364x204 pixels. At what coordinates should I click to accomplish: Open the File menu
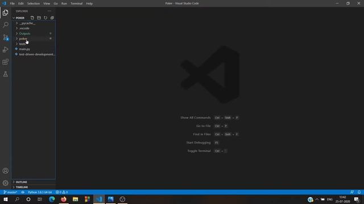[12, 3]
